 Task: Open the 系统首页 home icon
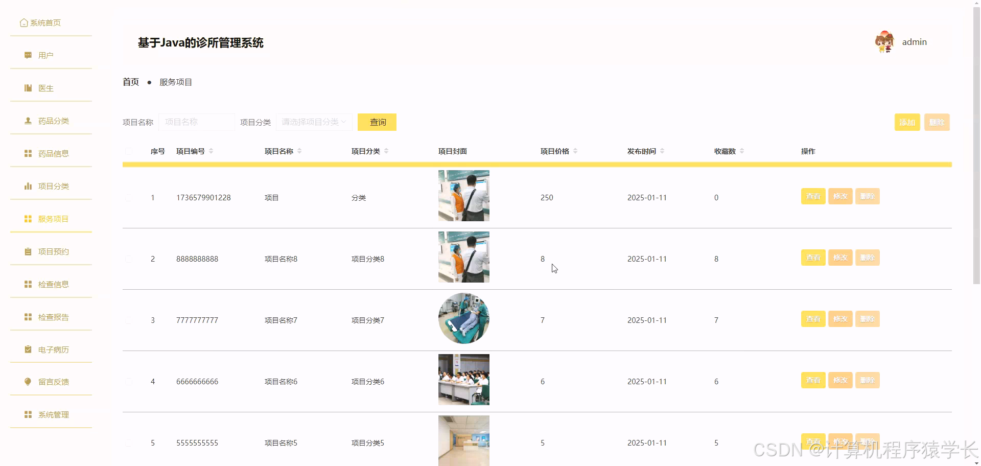[24, 22]
